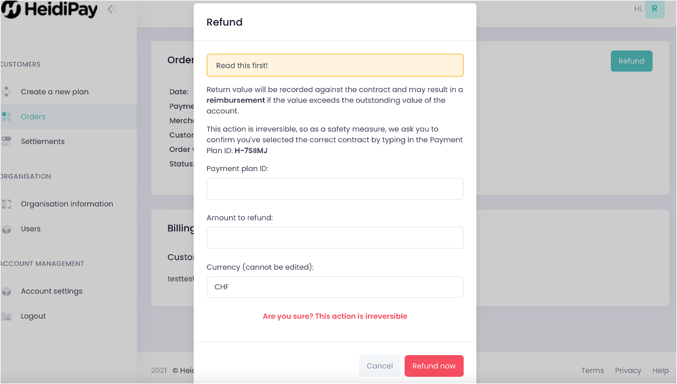Click the teal Refund button
The height and width of the screenshot is (384, 677).
click(631, 61)
